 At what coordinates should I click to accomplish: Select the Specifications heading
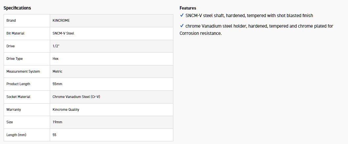(17, 8)
